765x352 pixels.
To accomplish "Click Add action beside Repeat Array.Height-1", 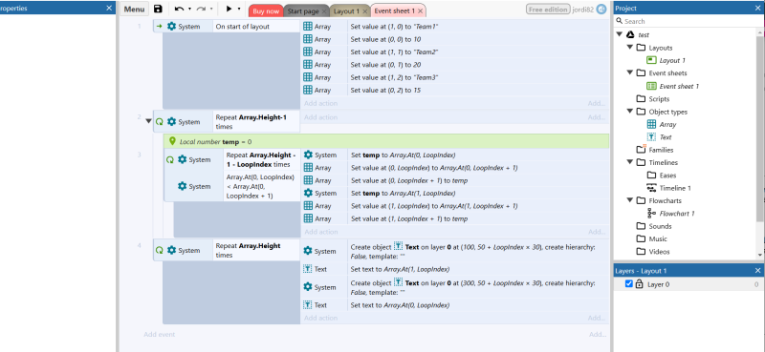I will point(320,117).
